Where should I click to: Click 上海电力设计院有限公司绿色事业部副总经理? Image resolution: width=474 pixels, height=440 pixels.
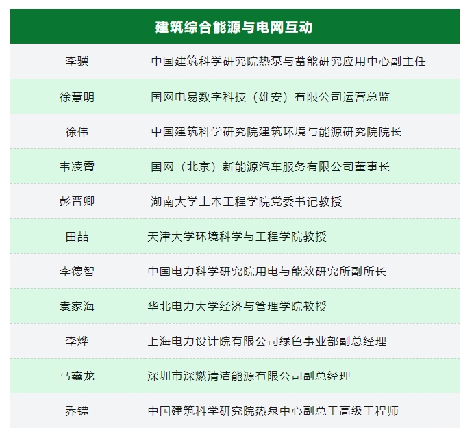pos(267,341)
